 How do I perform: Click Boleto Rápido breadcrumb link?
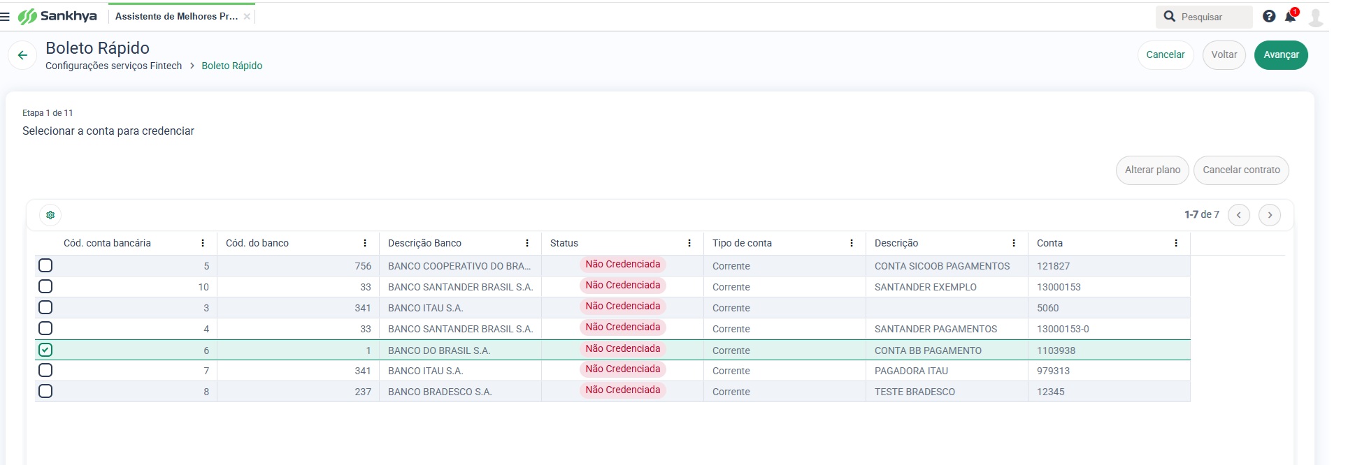point(232,66)
